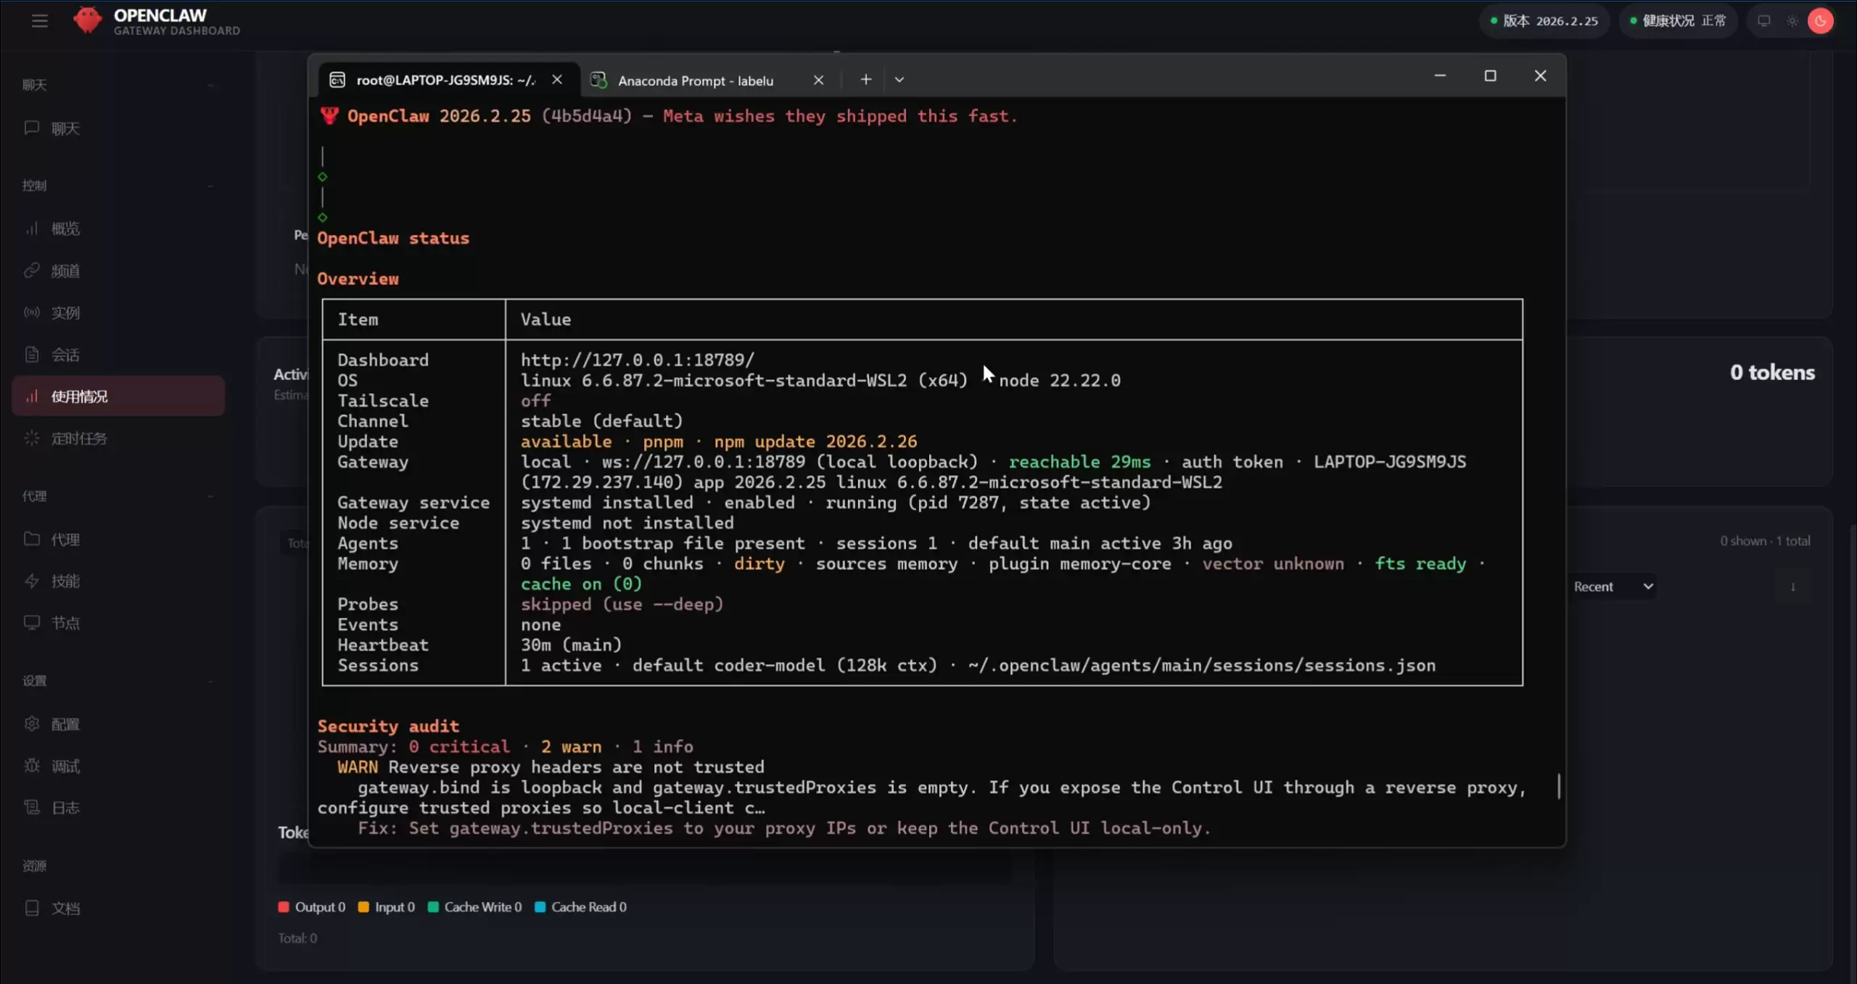Click the OpenClaw lobster logo
The width and height of the screenshot is (1857, 984).
[88, 20]
